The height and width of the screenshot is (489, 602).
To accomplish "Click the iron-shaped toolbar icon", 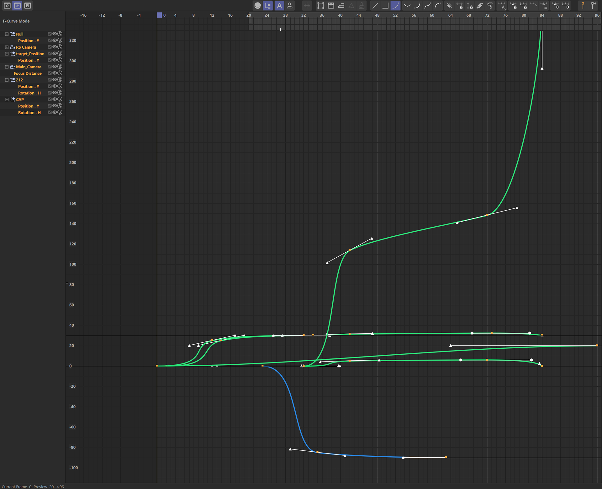I will pos(341,6).
